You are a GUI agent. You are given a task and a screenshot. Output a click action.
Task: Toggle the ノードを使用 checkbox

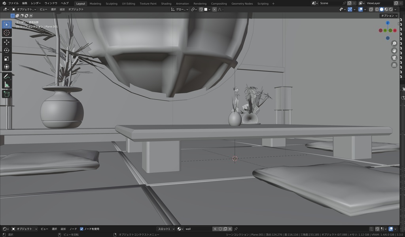click(81, 229)
